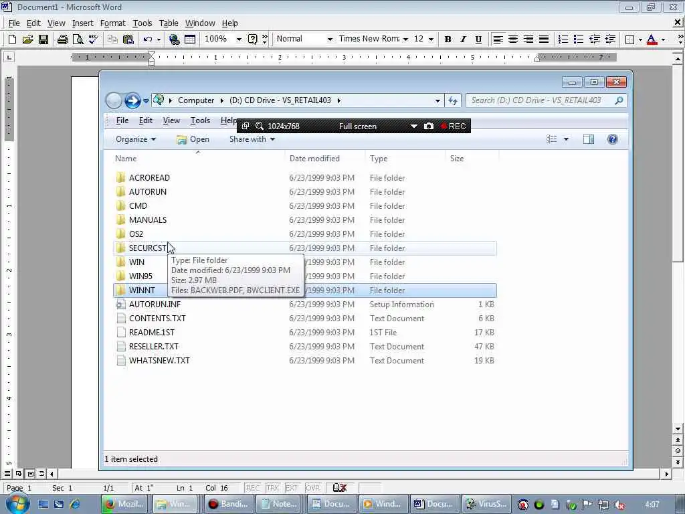The height and width of the screenshot is (514, 685).
Task: Click the Explorer change view icon
Action: pyautogui.click(x=552, y=139)
